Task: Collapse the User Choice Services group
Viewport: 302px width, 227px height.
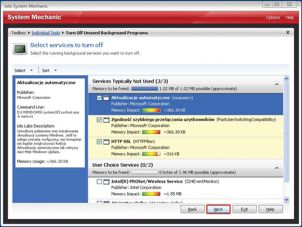Action: pyautogui.click(x=277, y=168)
